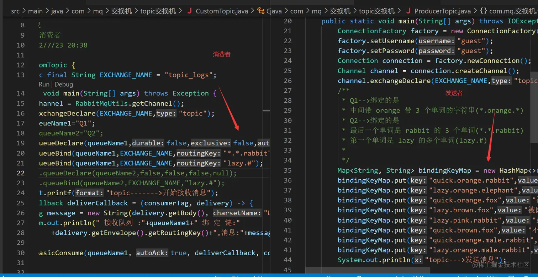
Task: Click the "Q2" string on line 18
Action: pos(91,133)
